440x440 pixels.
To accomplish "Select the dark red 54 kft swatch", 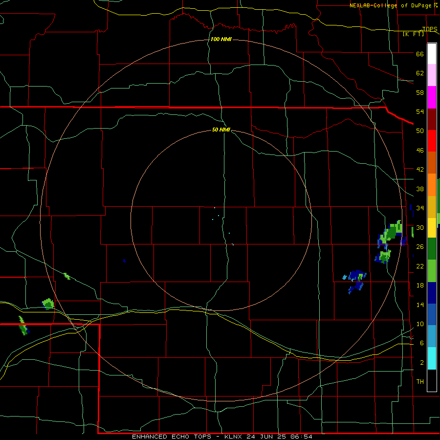I will tap(432, 119).
